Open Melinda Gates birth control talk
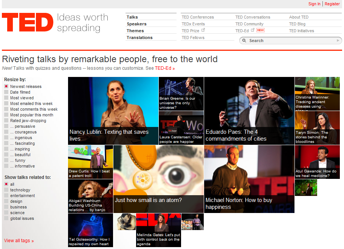The image size is (344, 249). [x=159, y=230]
